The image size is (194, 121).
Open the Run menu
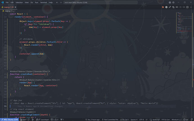tap(37, 3)
